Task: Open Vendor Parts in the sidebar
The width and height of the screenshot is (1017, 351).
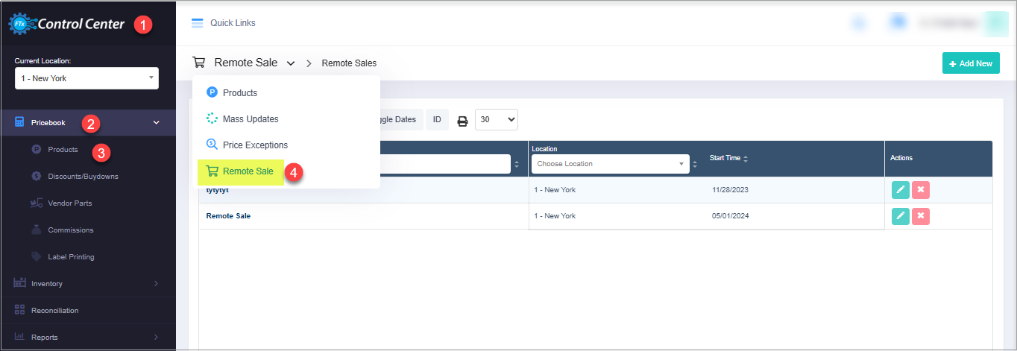Action: pos(70,203)
